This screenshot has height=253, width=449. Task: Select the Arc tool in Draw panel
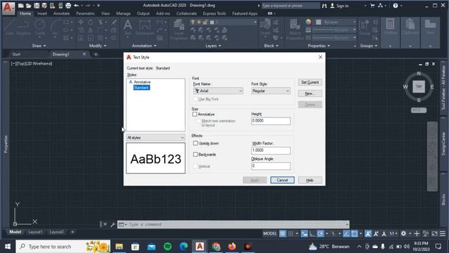coord(55,28)
